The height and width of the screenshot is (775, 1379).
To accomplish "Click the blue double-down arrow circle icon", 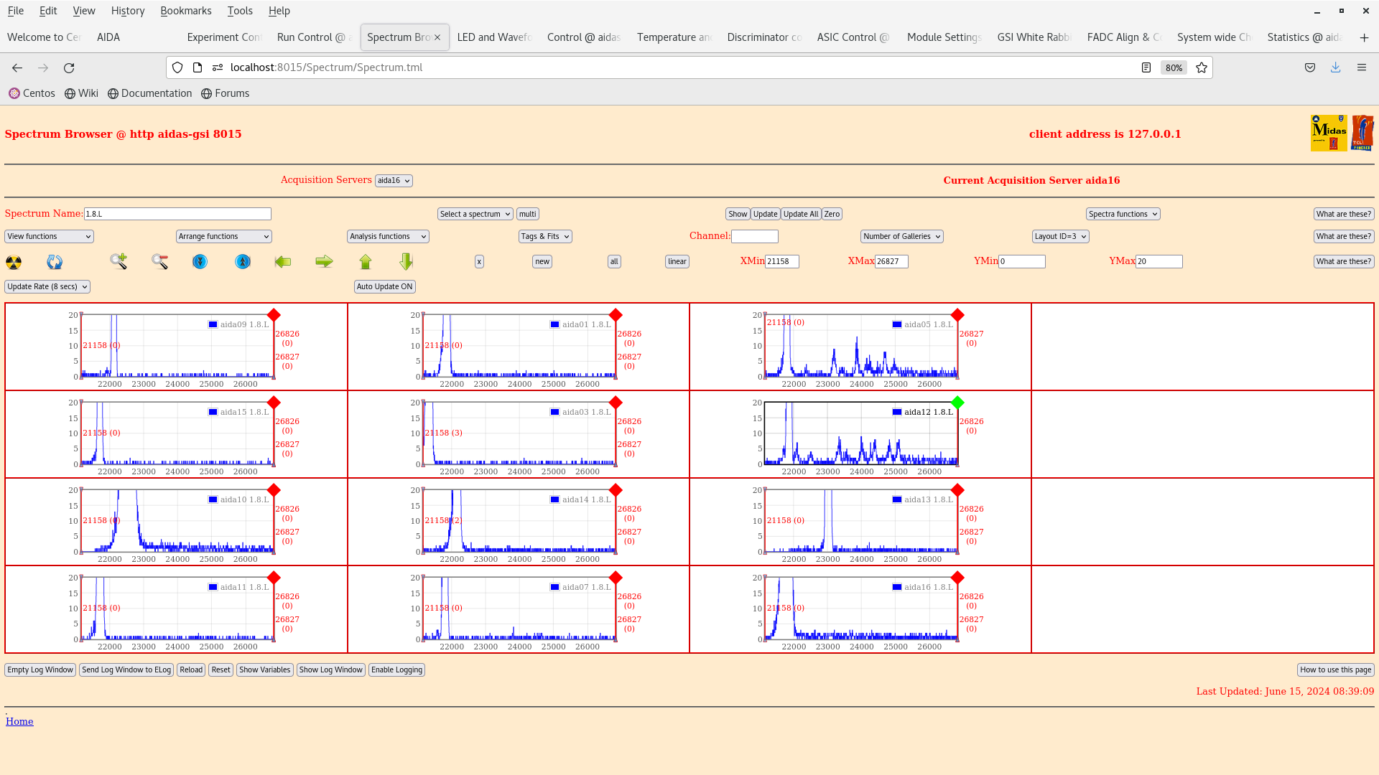I will tap(200, 261).
